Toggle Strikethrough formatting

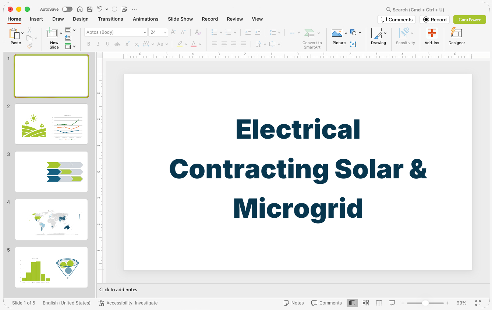pyautogui.click(x=117, y=44)
